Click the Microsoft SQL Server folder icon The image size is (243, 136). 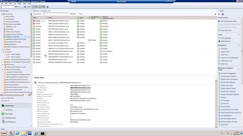(5, 85)
